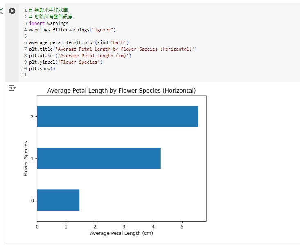Click the green execution checkmark status
Image resolution: width=300 pixels, height=245 pixels.
point(1,9)
